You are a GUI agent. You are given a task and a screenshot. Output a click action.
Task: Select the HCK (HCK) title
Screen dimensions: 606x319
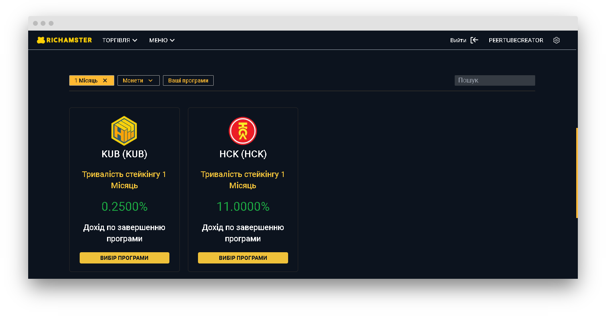coord(243,154)
